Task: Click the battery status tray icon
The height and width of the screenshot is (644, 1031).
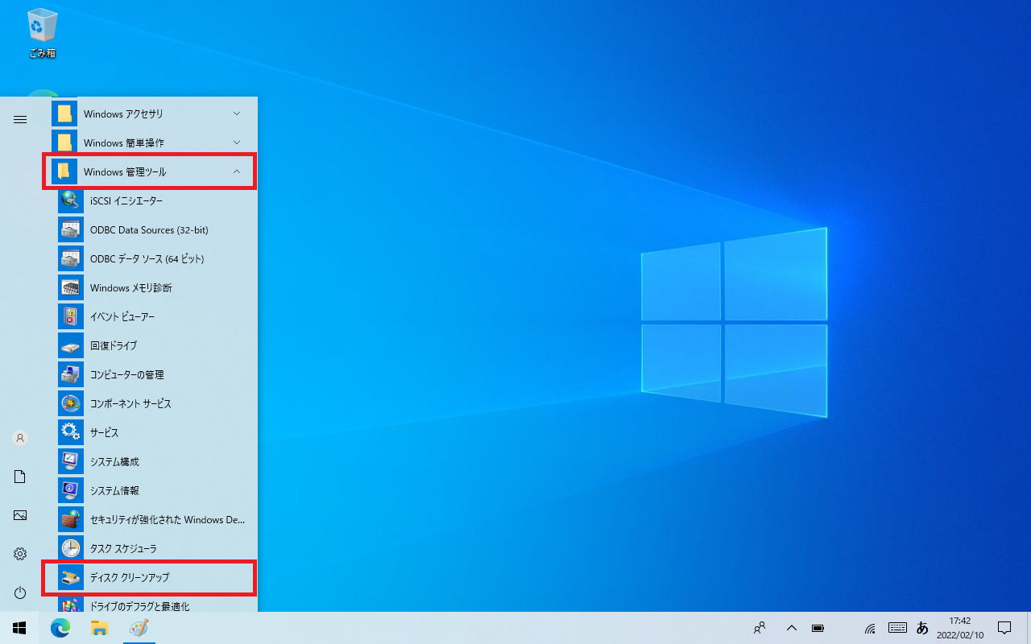Action: [818, 628]
